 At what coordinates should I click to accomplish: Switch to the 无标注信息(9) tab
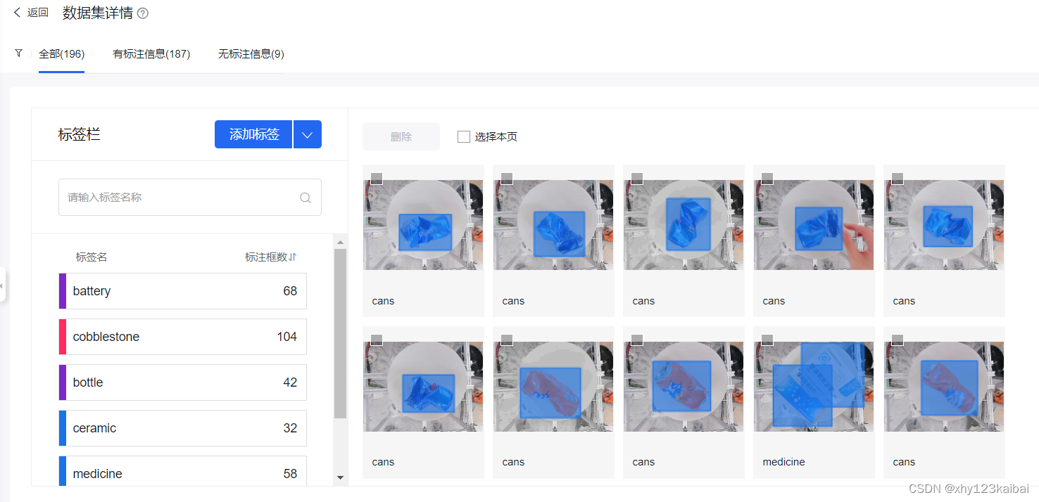click(251, 54)
